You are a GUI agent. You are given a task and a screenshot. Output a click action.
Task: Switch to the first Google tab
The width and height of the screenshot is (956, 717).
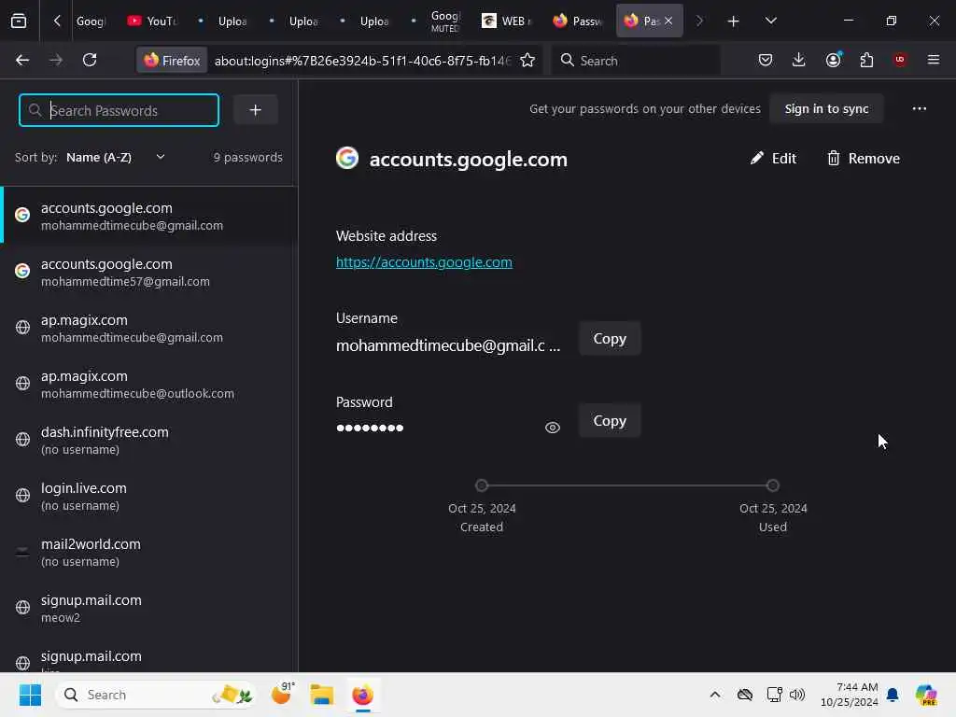coord(91,21)
